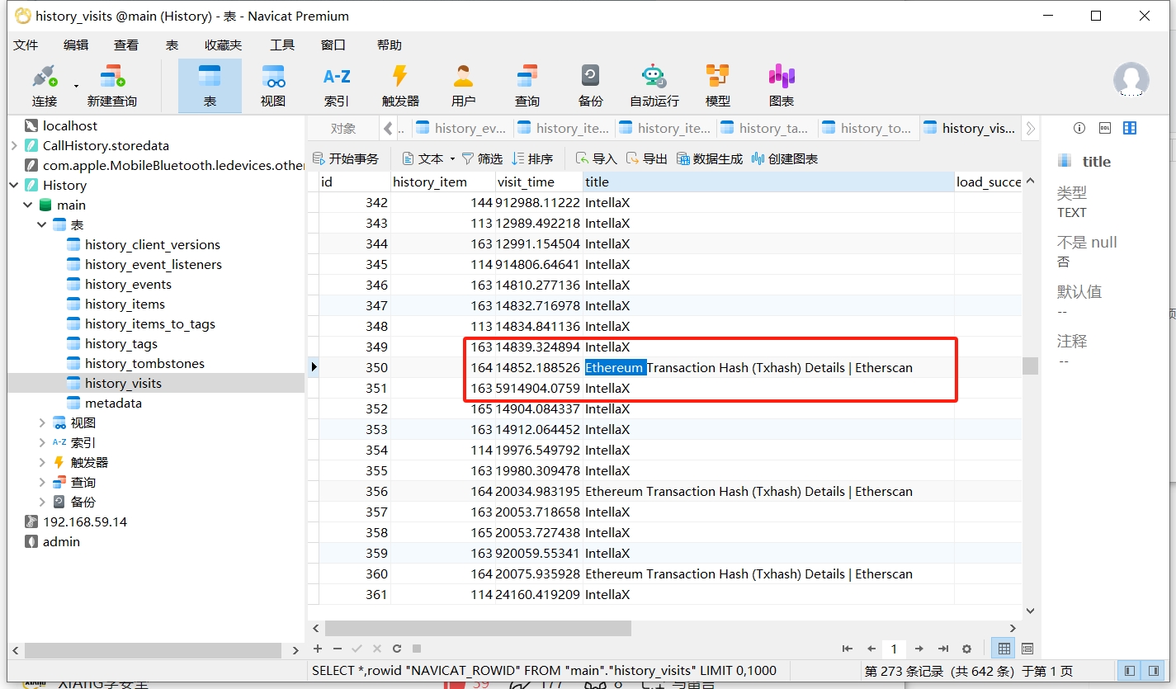
Task: Toggle the column details panel icon
Action: (1130, 128)
